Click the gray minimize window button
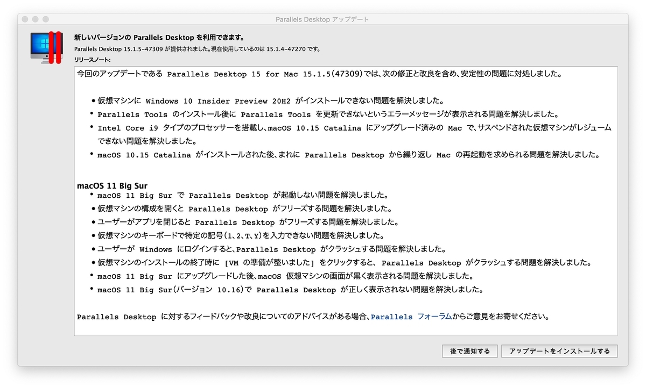This screenshot has height=388, width=646. pyautogui.click(x=36, y=19)
